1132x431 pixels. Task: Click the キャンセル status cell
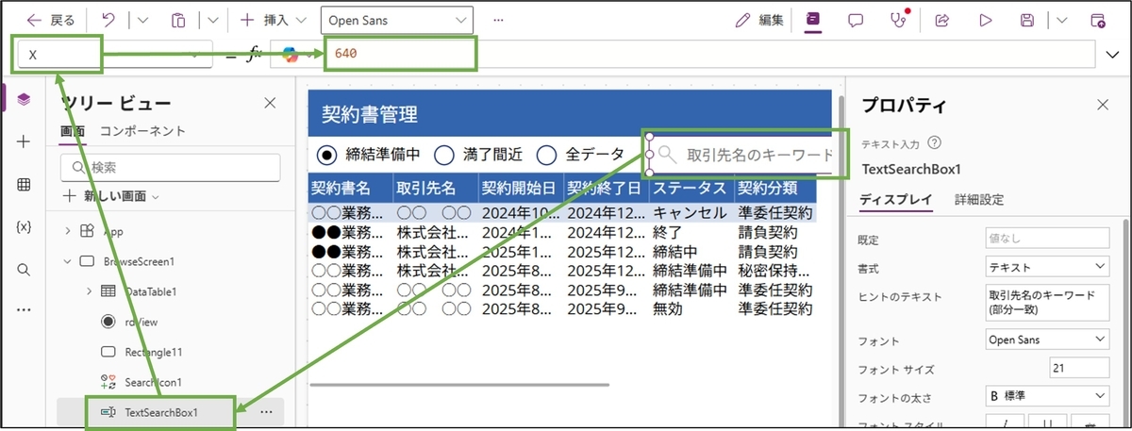pos(691,213)
